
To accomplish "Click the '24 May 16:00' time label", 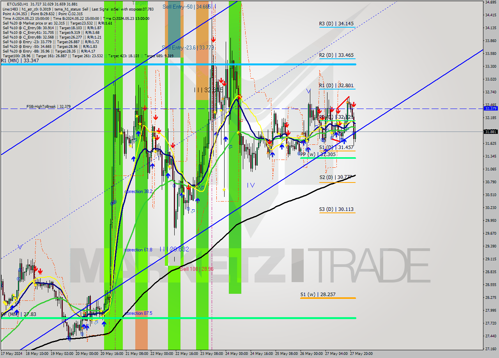I will click(x=262, y=354).
